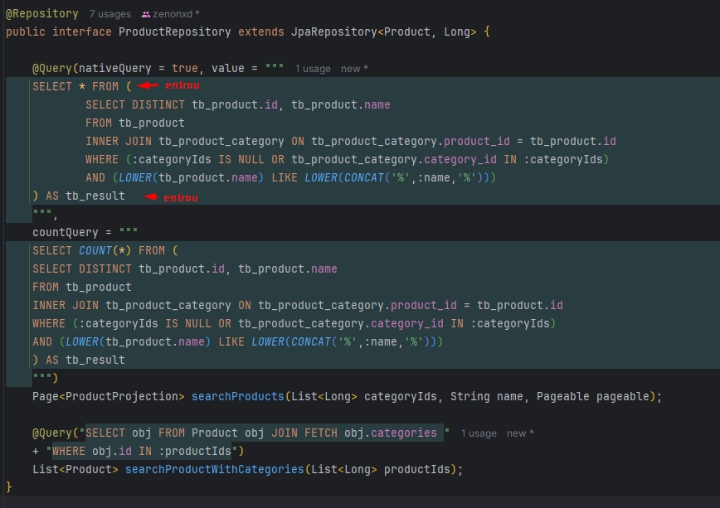Click the closing brace of the interface
The width and height of the screenshot is (720, 508).
pos(9,486)
